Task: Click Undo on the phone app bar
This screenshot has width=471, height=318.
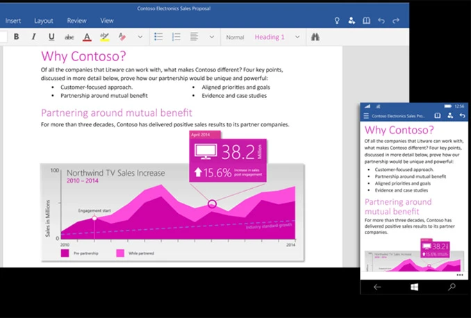Action: pos(462,116)
